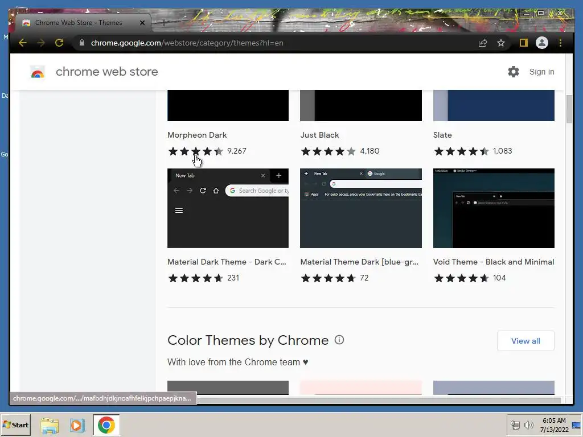The width and height of the screenshot is (583, 437).
Task: Click the Chrome taskbar icon
Action: click(x=106, y=425)
